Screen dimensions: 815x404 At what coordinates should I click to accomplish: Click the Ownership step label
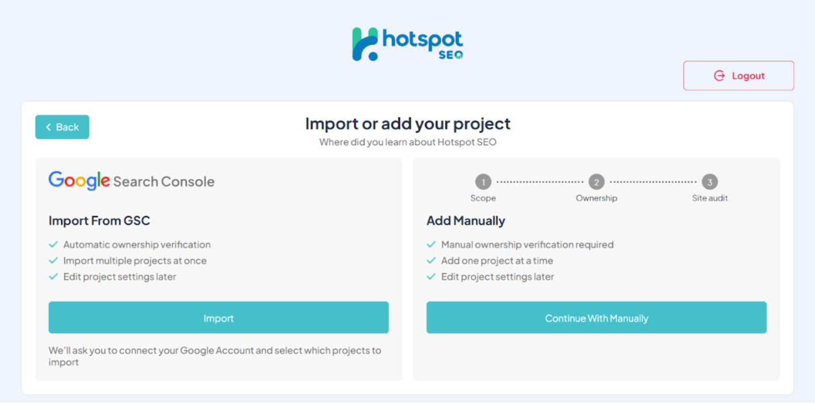pyautogui.click(x=596, y=198)
